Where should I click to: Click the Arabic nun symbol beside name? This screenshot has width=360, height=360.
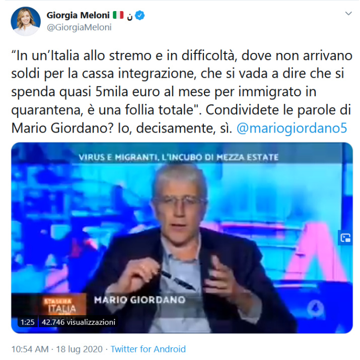129,16
